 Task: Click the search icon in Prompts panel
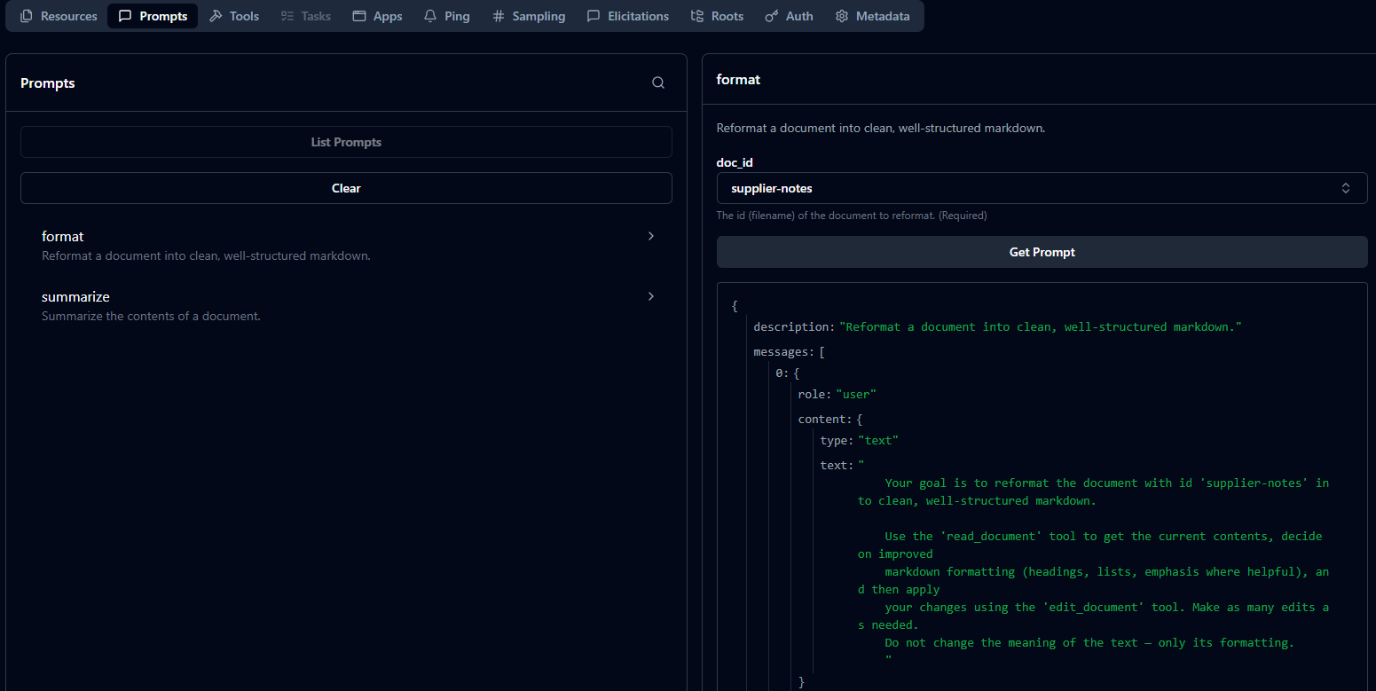658,82
